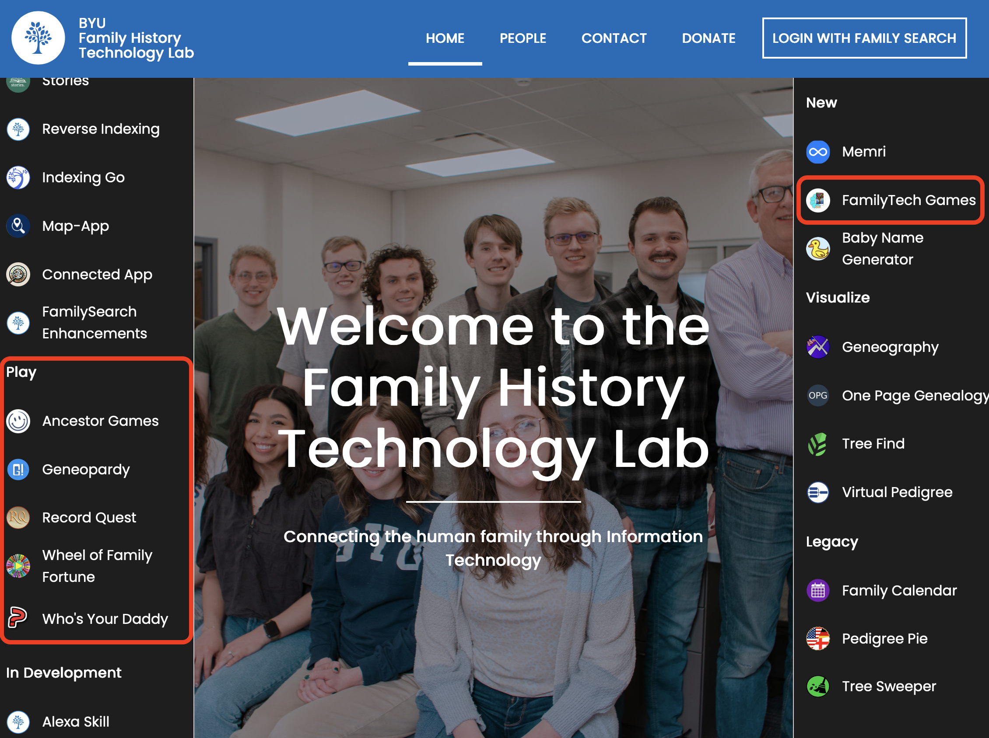Open FamilyTech Games link
This screenshot has width=989, height=738.
[x=908, y=200]
